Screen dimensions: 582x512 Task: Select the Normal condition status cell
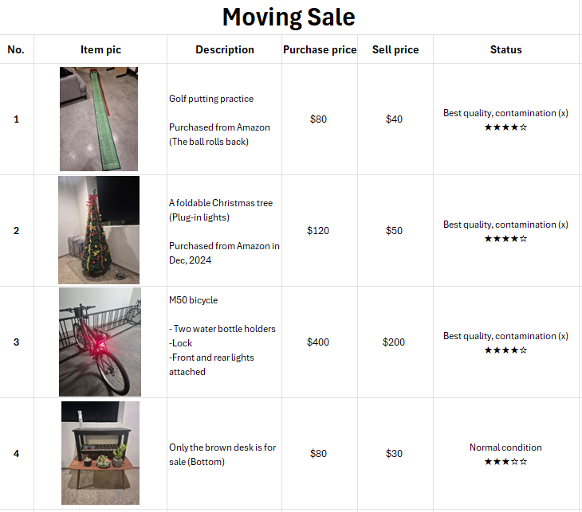click(x=506, y=453)
